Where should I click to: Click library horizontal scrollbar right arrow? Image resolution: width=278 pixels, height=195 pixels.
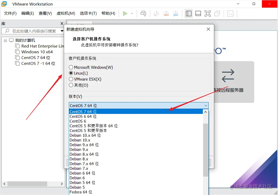[x=62, y=184]
